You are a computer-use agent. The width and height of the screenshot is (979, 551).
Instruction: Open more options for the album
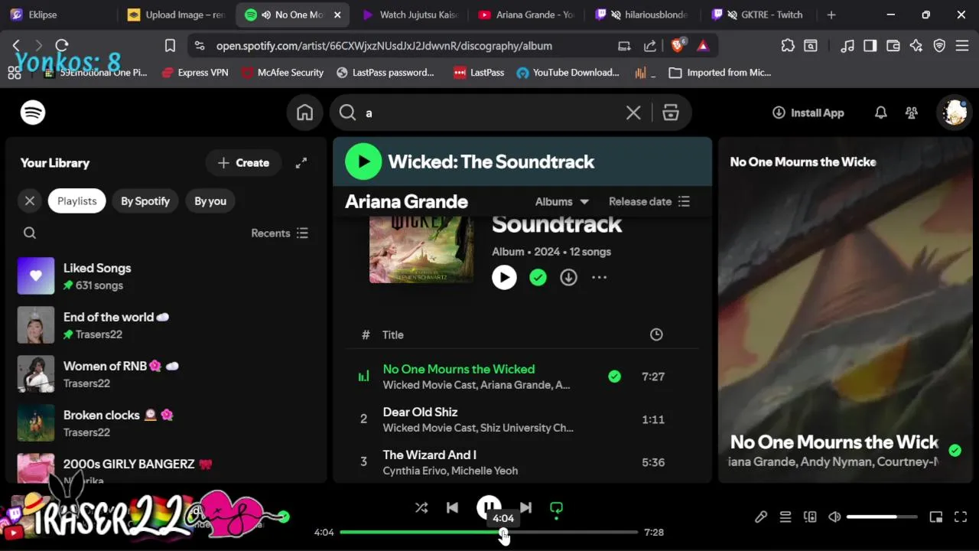tap(599, 277)
